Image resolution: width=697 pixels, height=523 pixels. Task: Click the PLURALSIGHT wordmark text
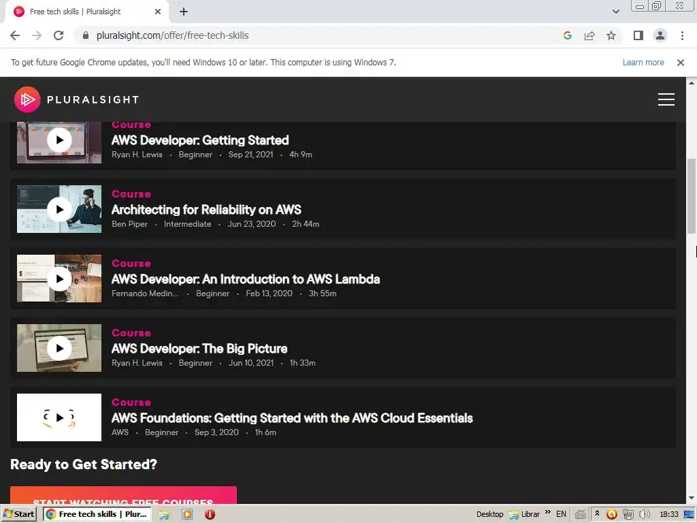pyautogui.click(x=93, y=99)
